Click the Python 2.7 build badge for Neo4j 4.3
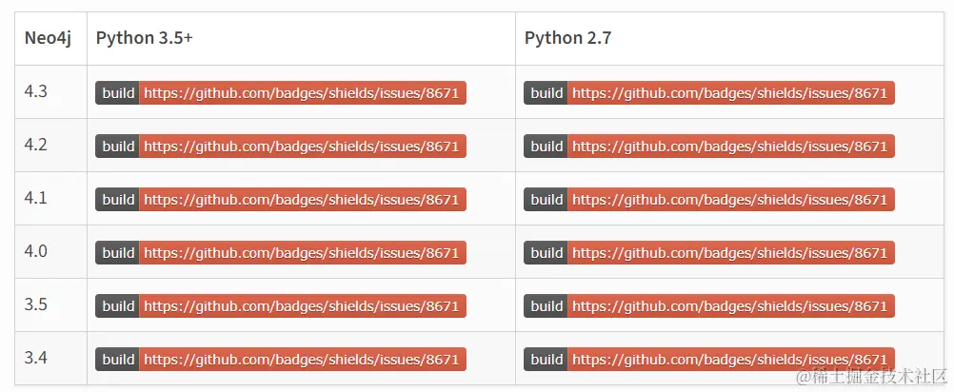 tap(709, 93)
